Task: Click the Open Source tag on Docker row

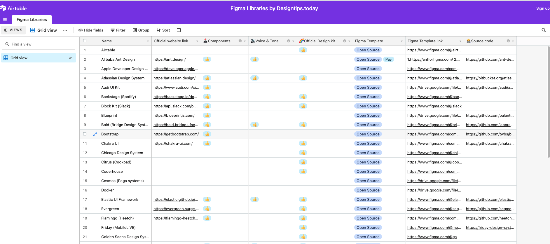Action: coord(368,190)
